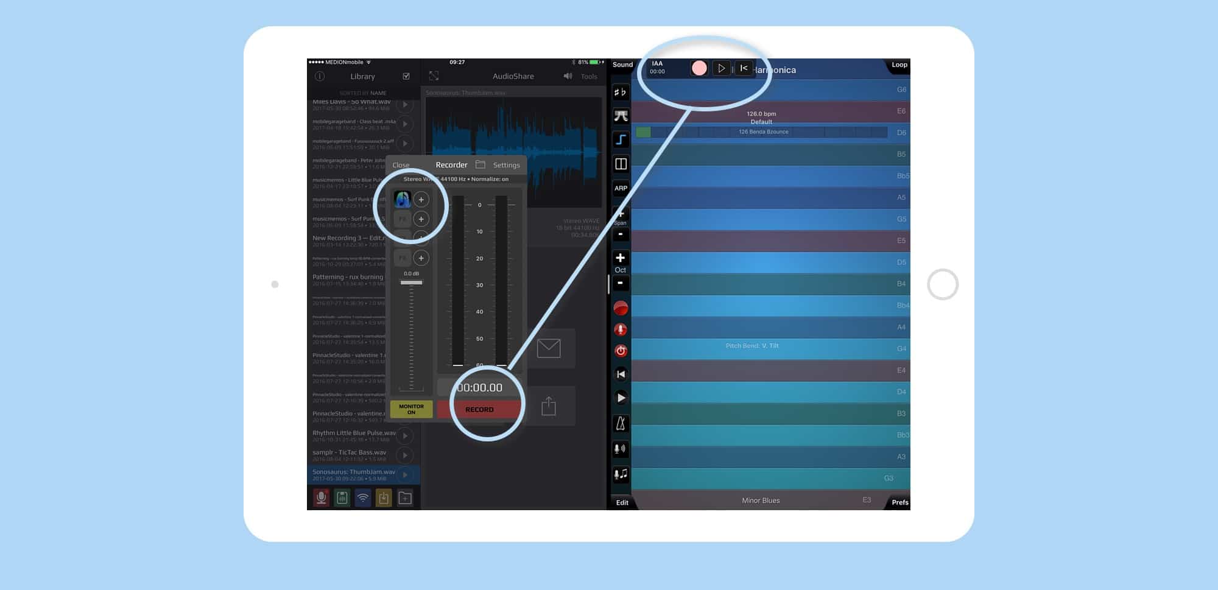Click the email envelope share icon
Image resolution: width=1218 pixels, height=590 pixels.
click(x=549, y=348)
